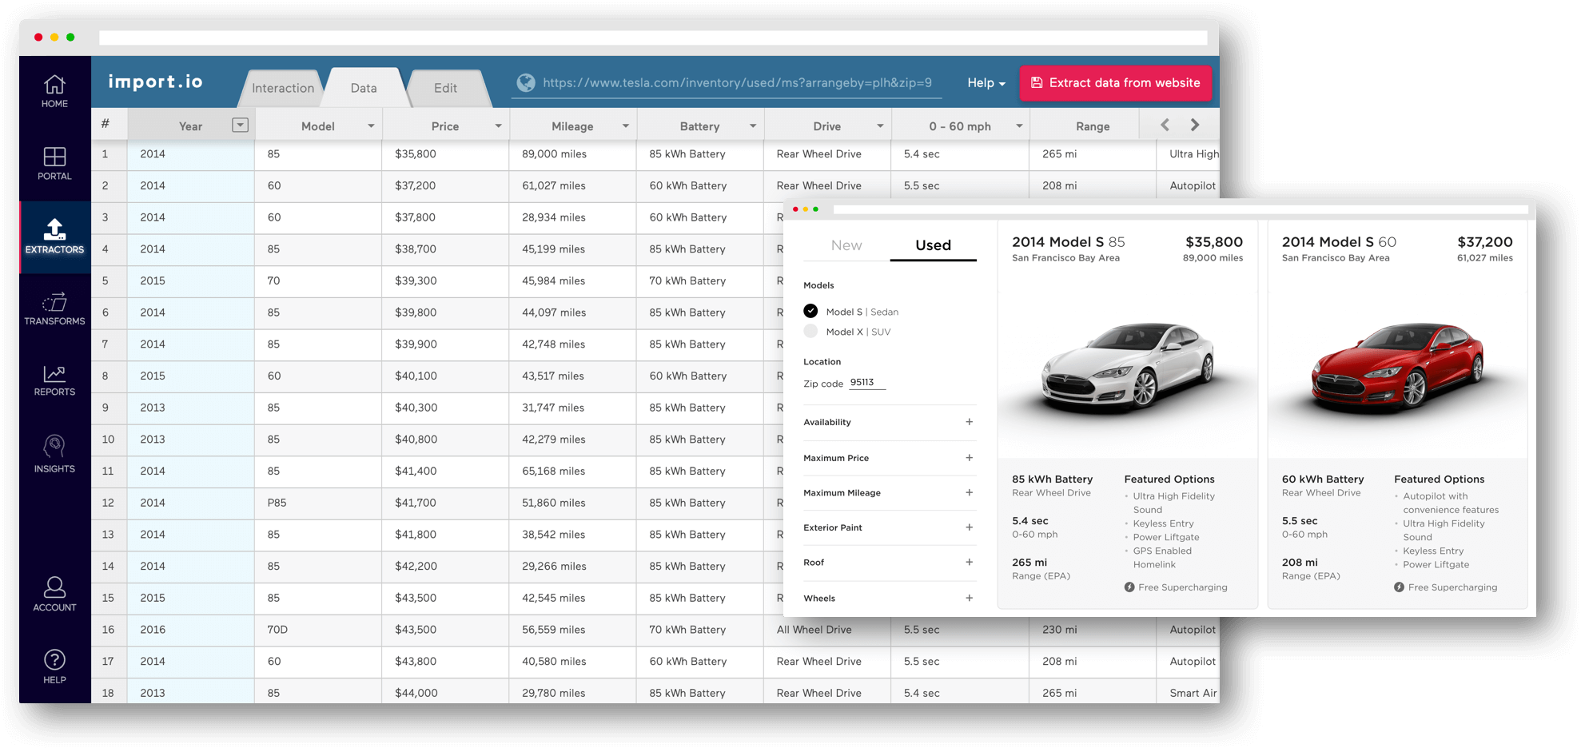
Task: Click the globe icon beside the URL
Action: [x=525, y=82]
